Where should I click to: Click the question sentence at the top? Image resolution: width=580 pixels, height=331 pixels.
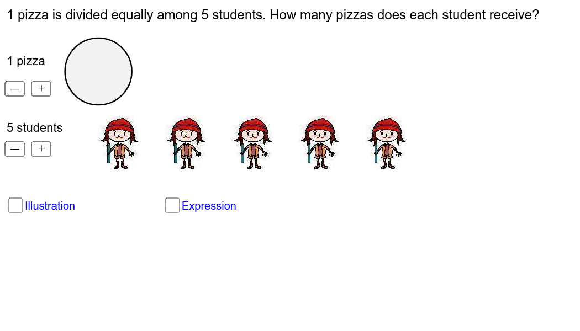tap(273, 15)
